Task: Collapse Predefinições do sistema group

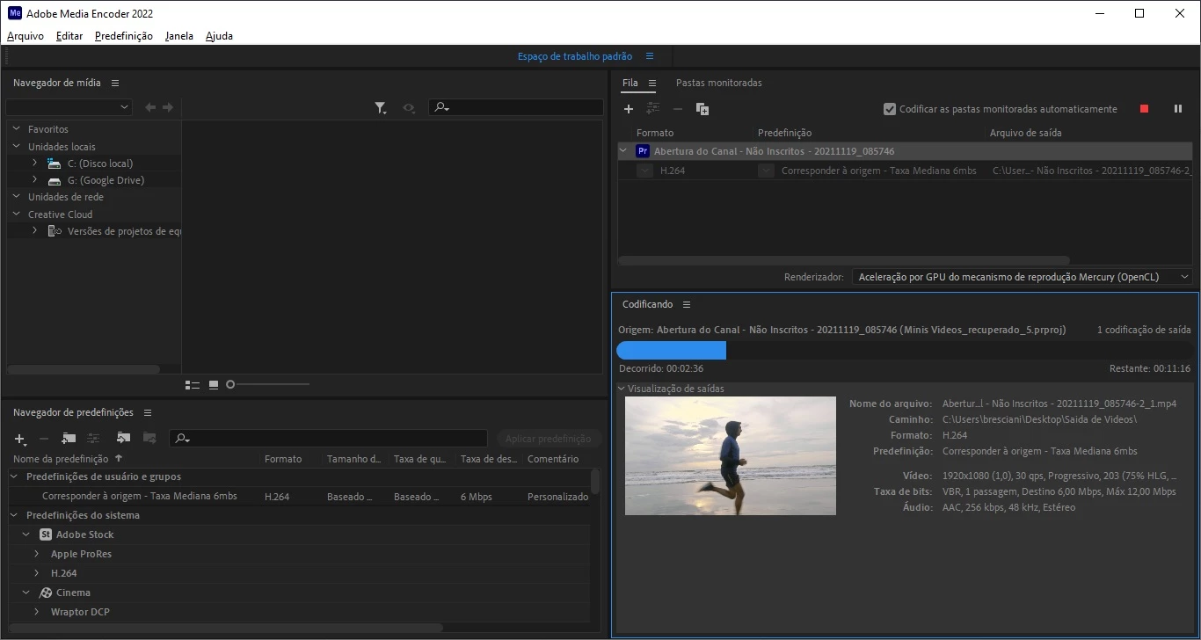Action: [15, 515]
